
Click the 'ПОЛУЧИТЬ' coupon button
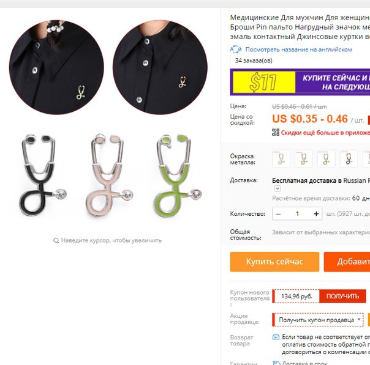342,297
